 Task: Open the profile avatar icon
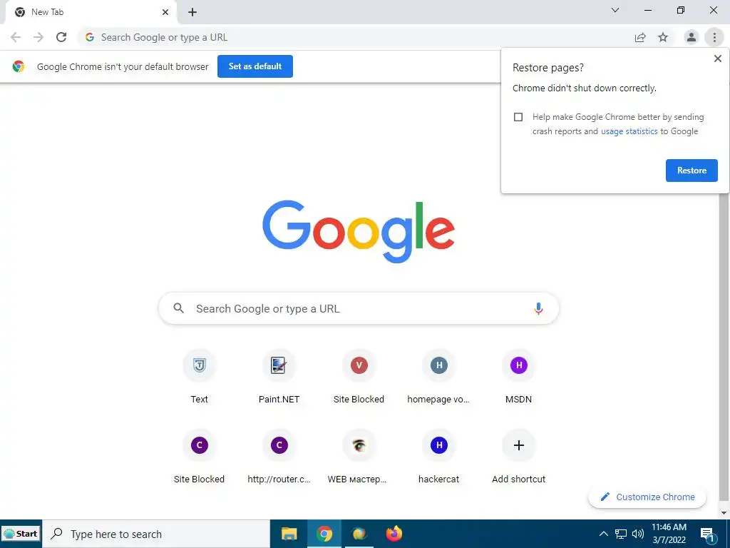coord(692,37)
